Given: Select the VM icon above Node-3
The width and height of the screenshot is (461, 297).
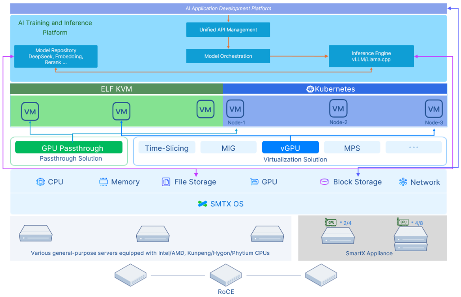Looking at the screenshot, I should pyautogui.click(x=434, y=109).
